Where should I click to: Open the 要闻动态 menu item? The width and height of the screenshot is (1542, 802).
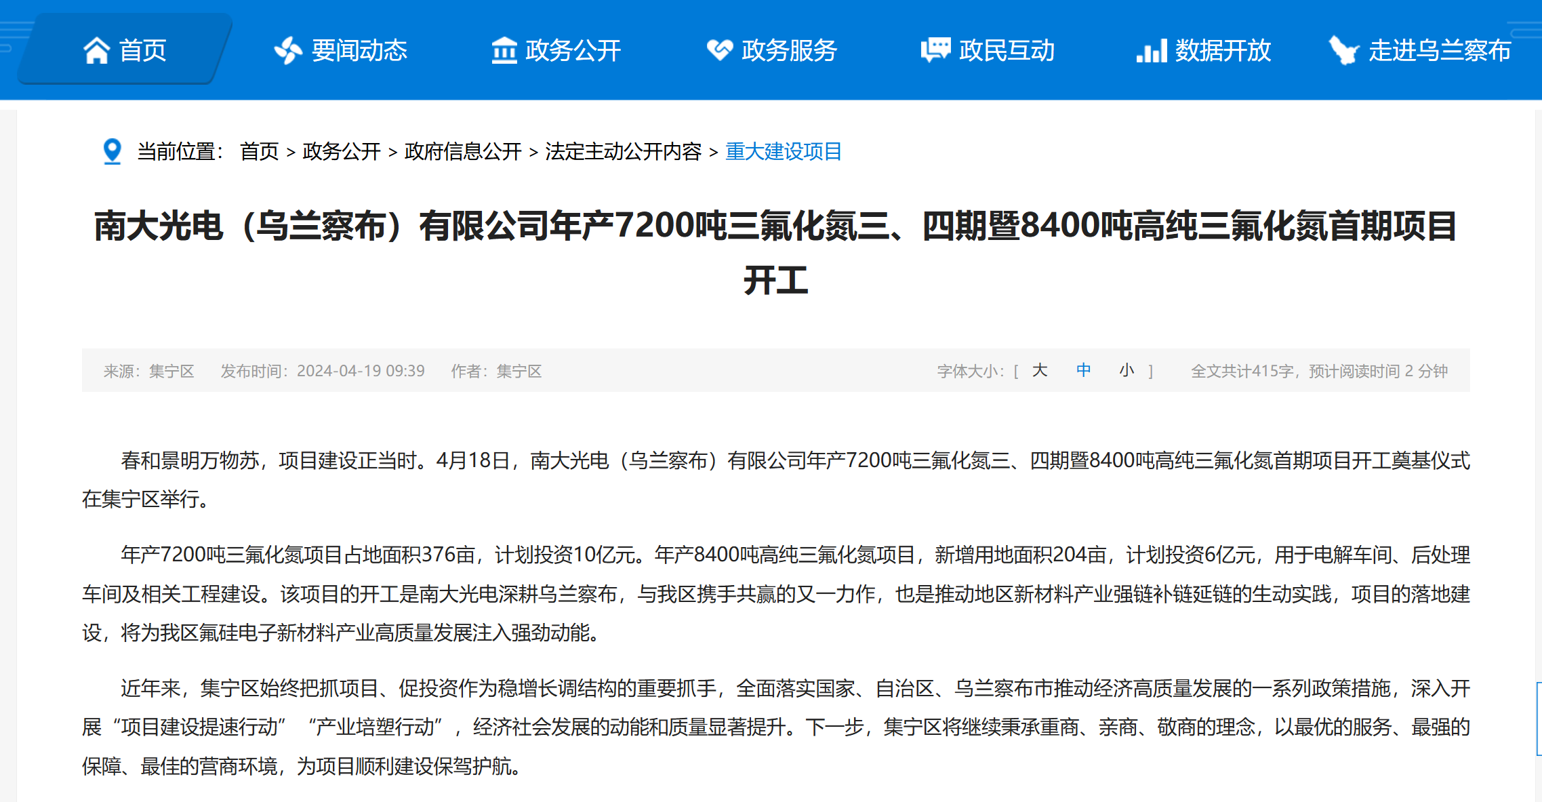point(359,50)
